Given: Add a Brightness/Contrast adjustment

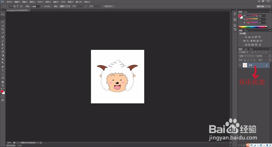Looking at the screenshot, I should (x=246, y=37).
